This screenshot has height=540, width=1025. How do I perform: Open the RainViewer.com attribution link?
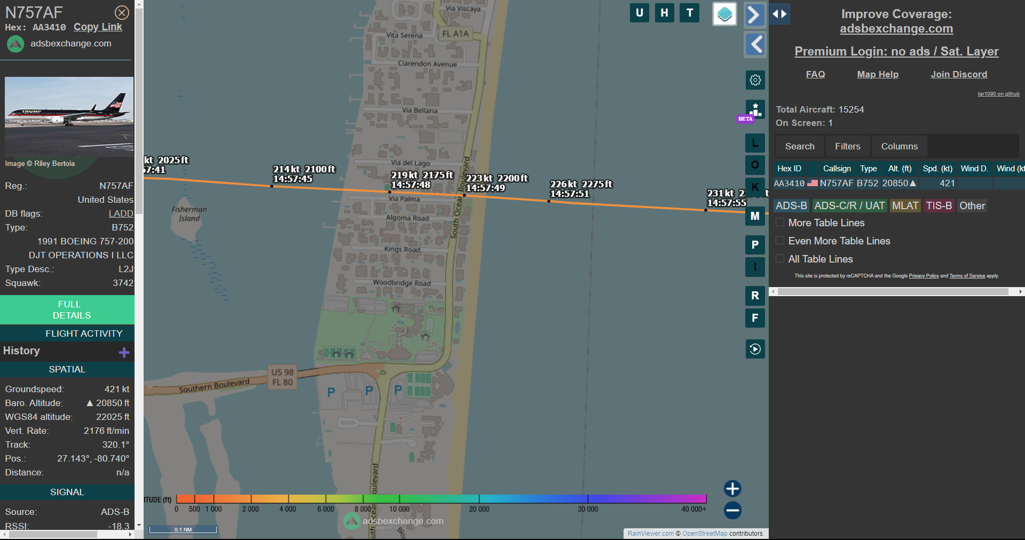click(x=651, y=534)
